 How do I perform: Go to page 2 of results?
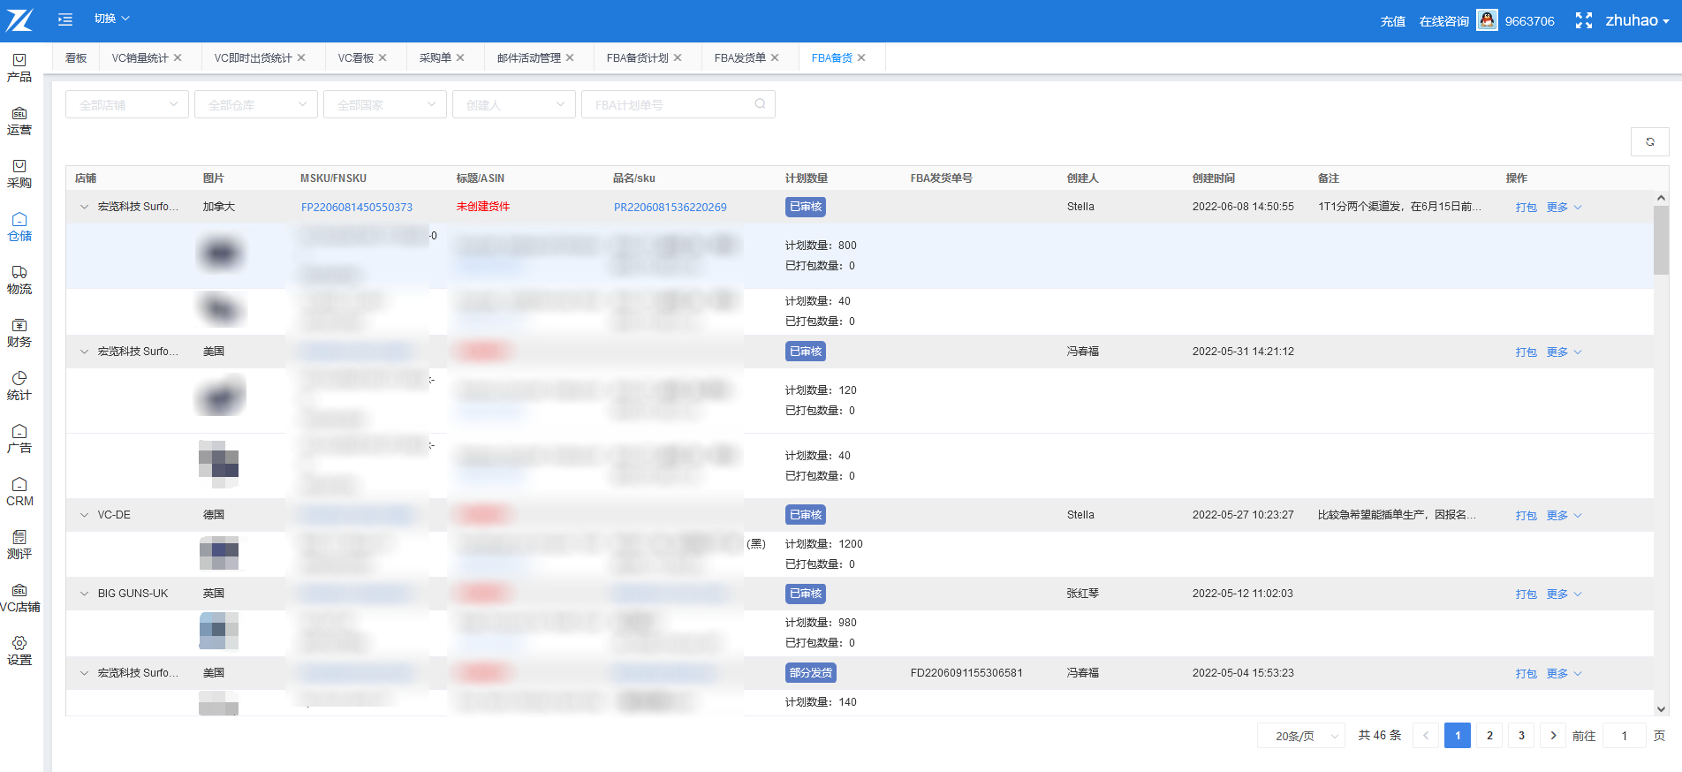click(x=1489, y=736)
